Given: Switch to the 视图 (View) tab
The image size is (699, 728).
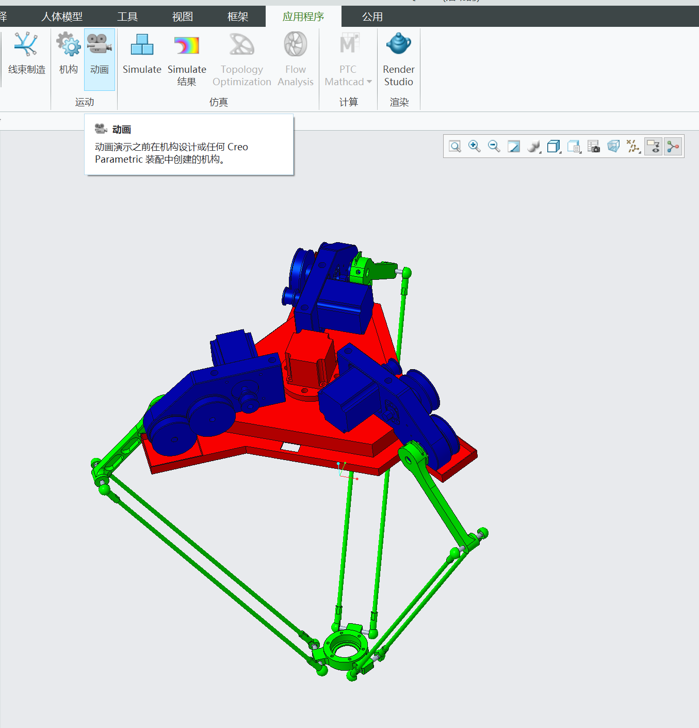Looking at the screenshot, I should point(182,17).
